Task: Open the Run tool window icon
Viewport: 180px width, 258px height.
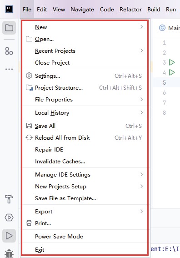Action: coord(9,236)
